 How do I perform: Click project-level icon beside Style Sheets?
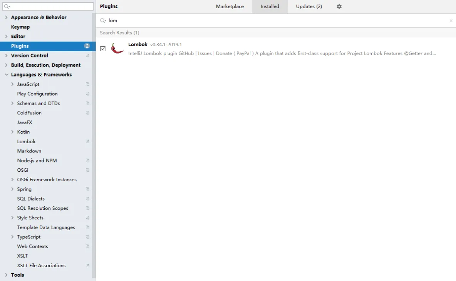coord(87,218)
